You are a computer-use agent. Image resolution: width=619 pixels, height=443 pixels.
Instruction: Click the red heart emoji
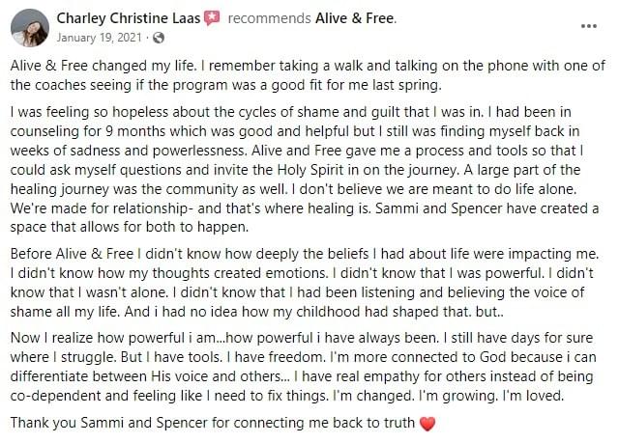(x=427, y=424)
